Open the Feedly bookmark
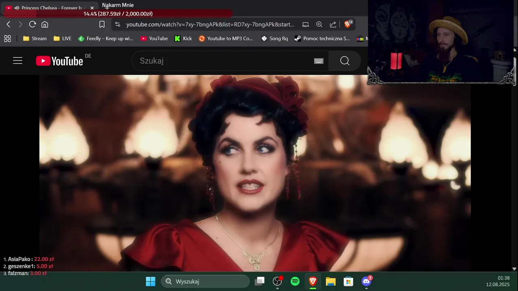The width and height of the screenshot is (518, 291). click(x=105, y=38)
